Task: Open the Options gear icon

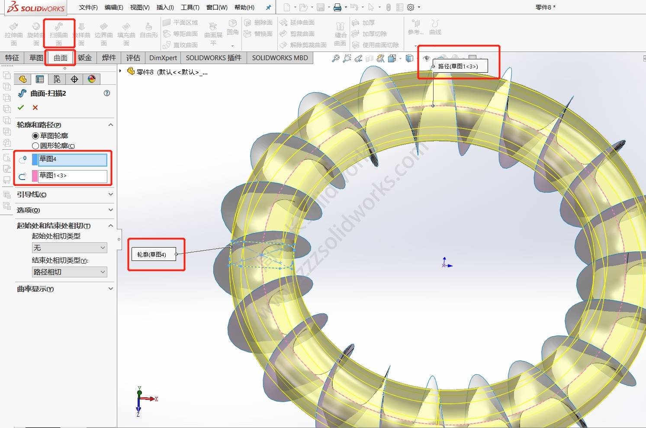Action: (x=411, y=7)
